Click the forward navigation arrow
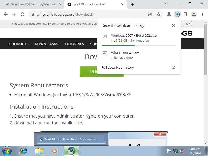The width and height of the screenshot is (208, 156). point(14,14)
